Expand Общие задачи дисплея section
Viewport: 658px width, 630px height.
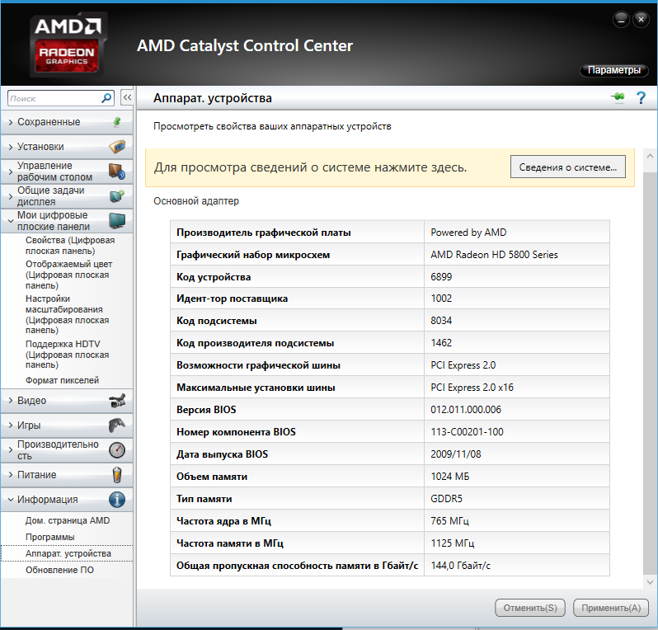(x=11, y=196)
